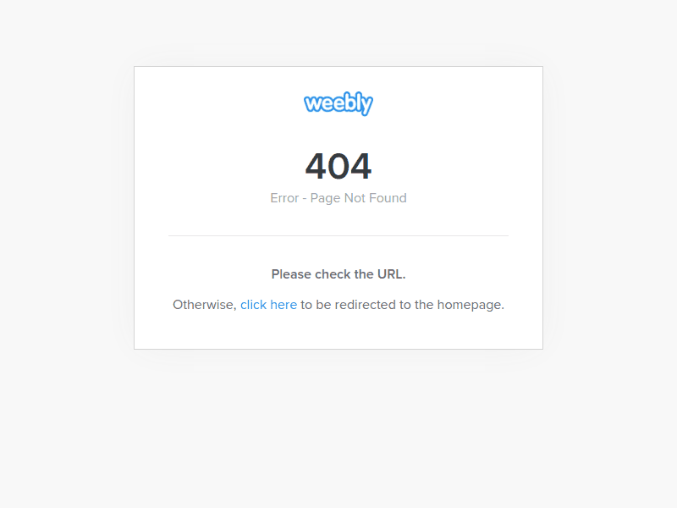The width and height of the screenshot is (677, 508).
Task: Click the word 'homepage' in the sentence
Action: point(469,306)
